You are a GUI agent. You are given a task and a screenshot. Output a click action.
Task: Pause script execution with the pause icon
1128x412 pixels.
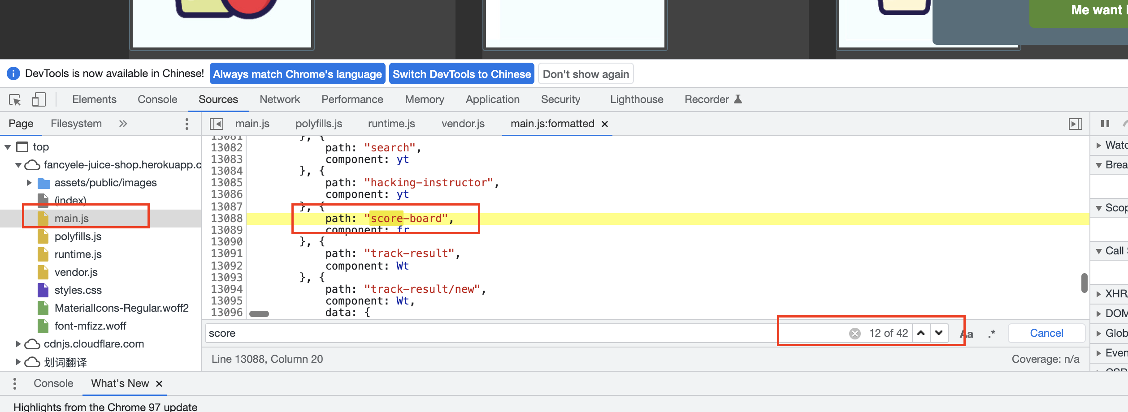pyautogui.click(x=1105, y=124)
